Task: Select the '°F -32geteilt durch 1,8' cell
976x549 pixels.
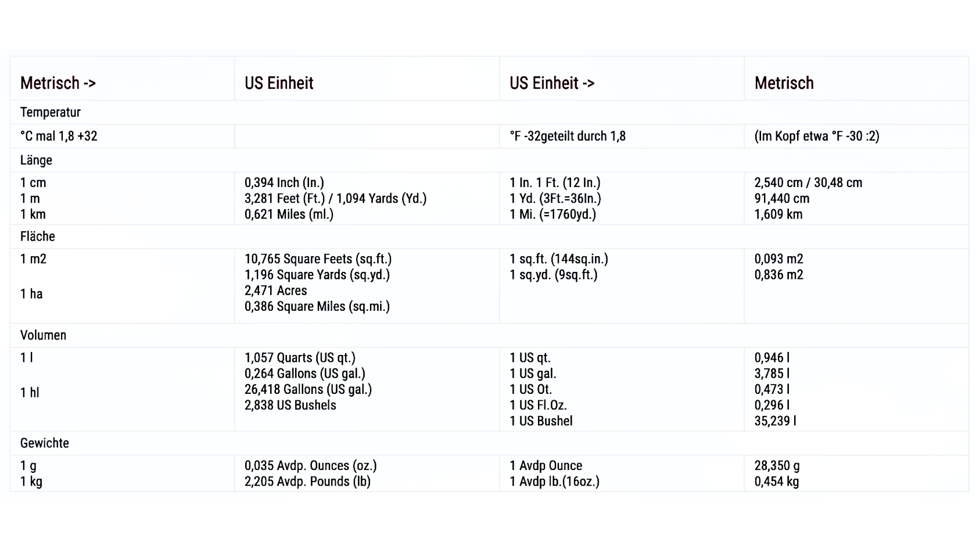Action: pos(568,136)
